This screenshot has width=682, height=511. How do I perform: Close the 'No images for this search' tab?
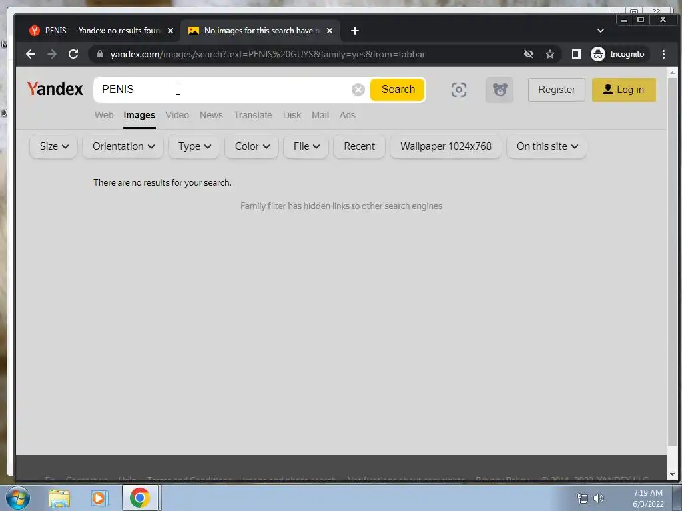(330, 31)
